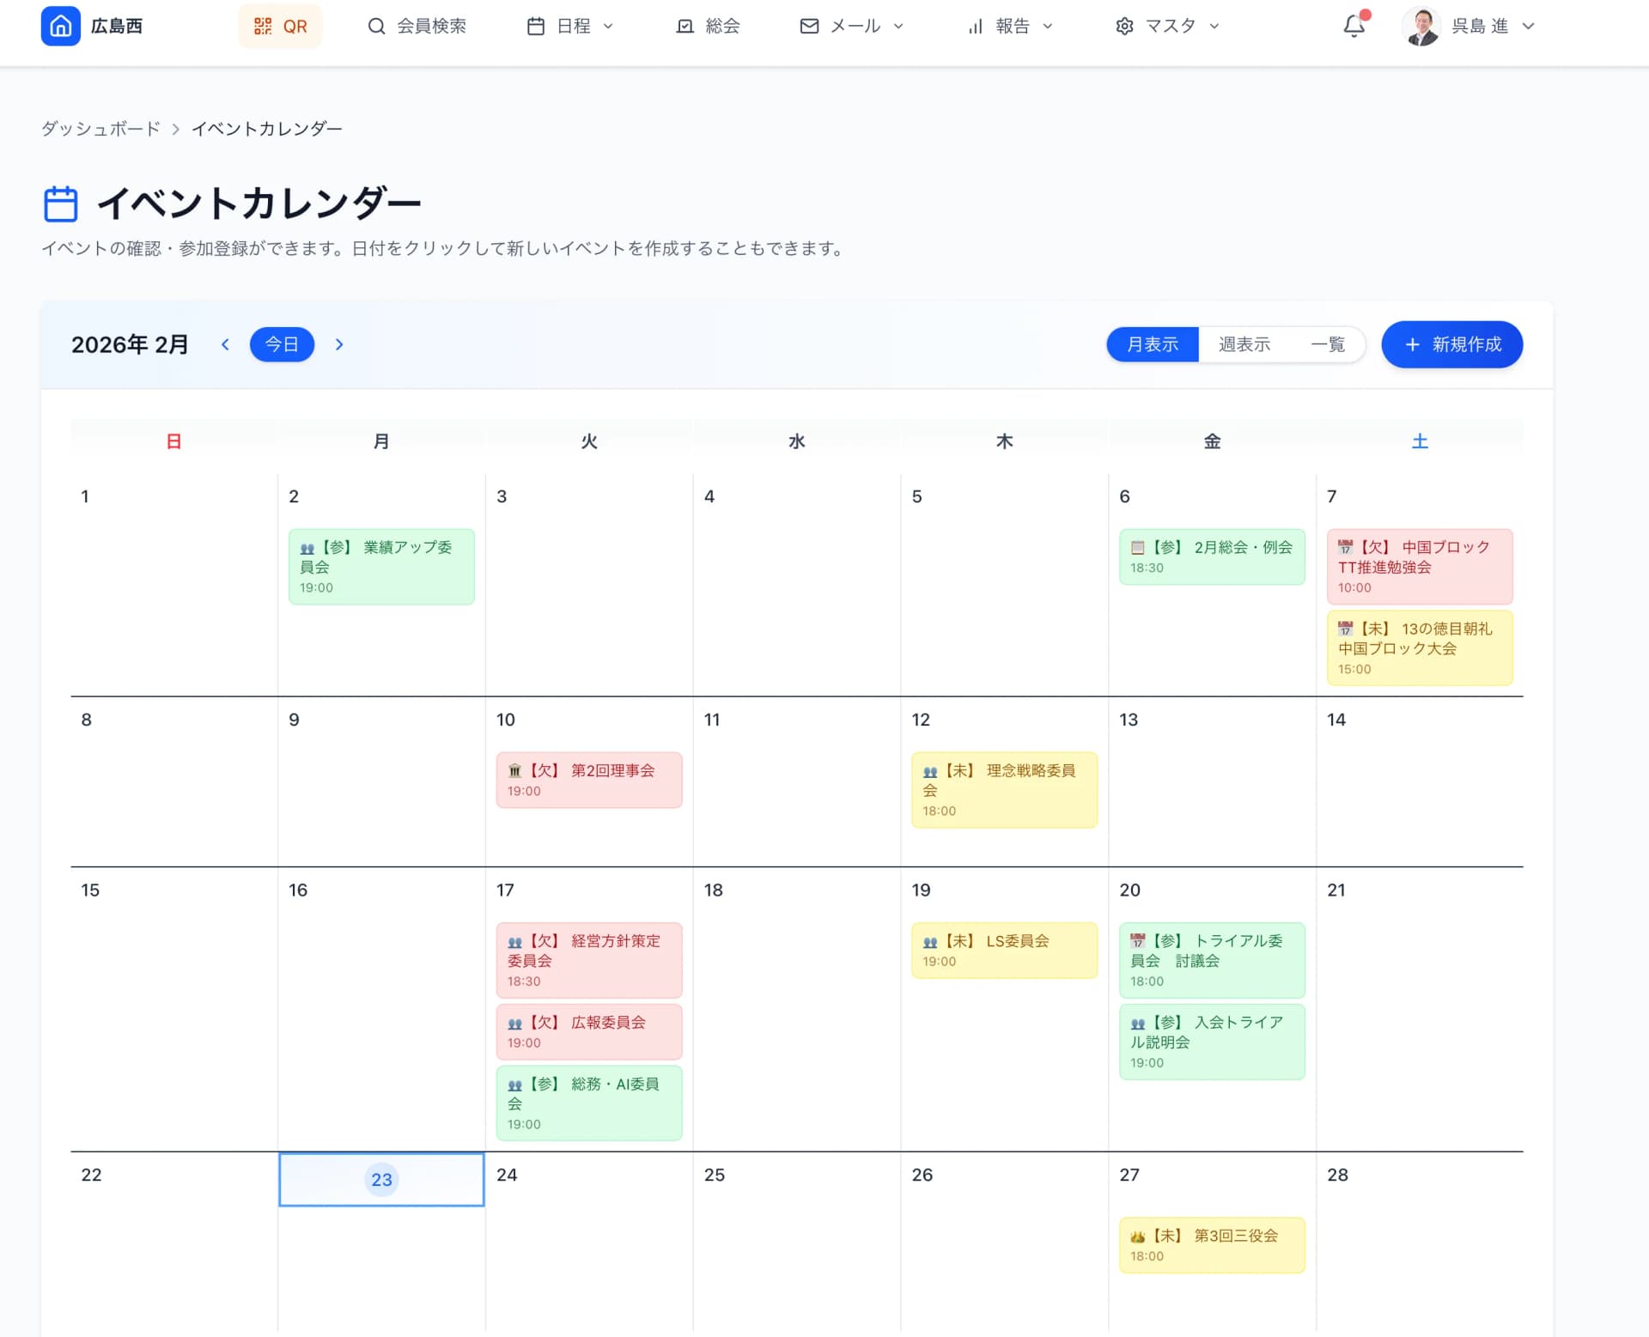Expand the 日程 dropdown menu
1649x1337 pixels.
point(609,26)
